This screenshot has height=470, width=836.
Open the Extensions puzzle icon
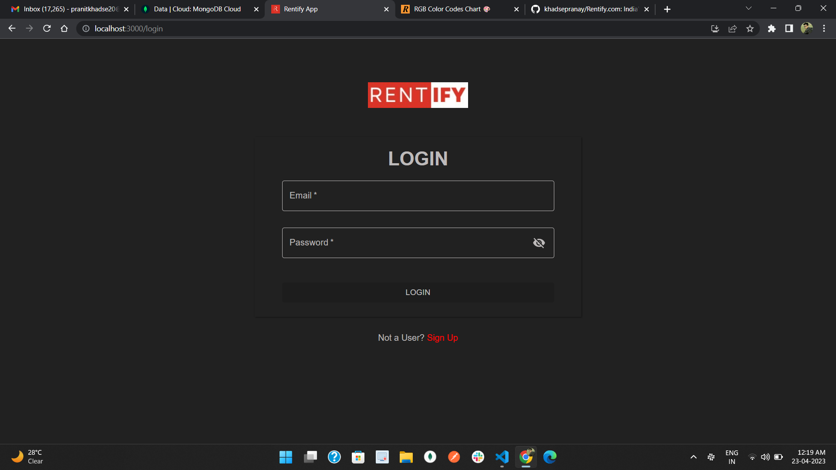click(x=772, y=29)
